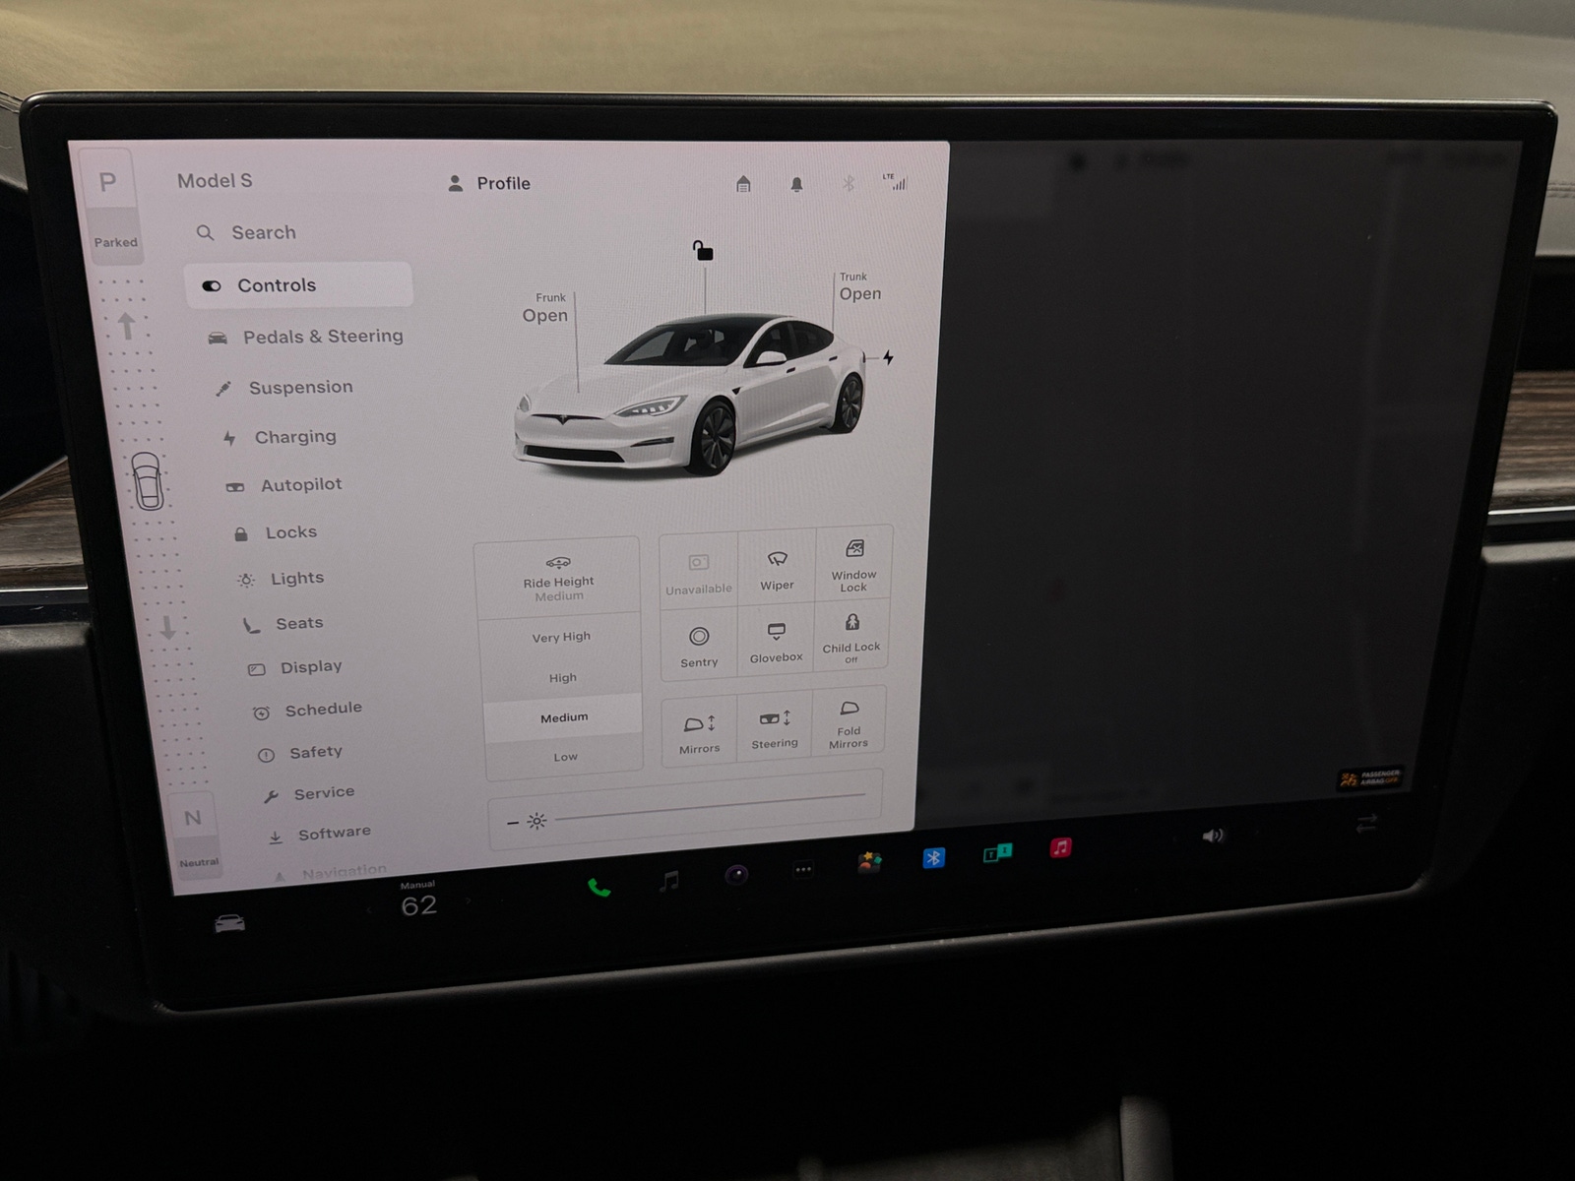Open the phone app in the dock
Image resolution: width=1575 pixels, height=1181 pixels.
(599, 885)
